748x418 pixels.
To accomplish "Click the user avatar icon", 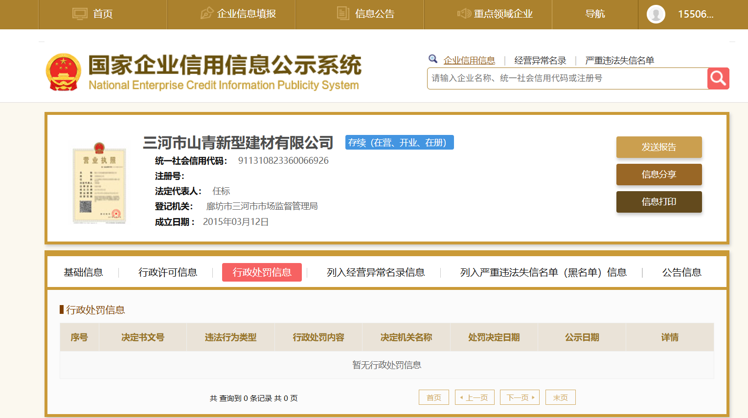I will point(656,14).
